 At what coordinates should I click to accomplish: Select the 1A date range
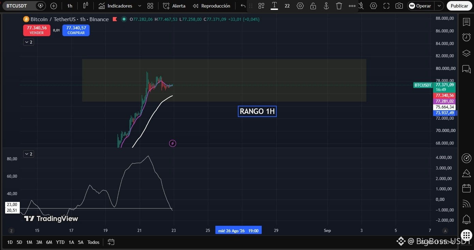[x=71, y=242]
